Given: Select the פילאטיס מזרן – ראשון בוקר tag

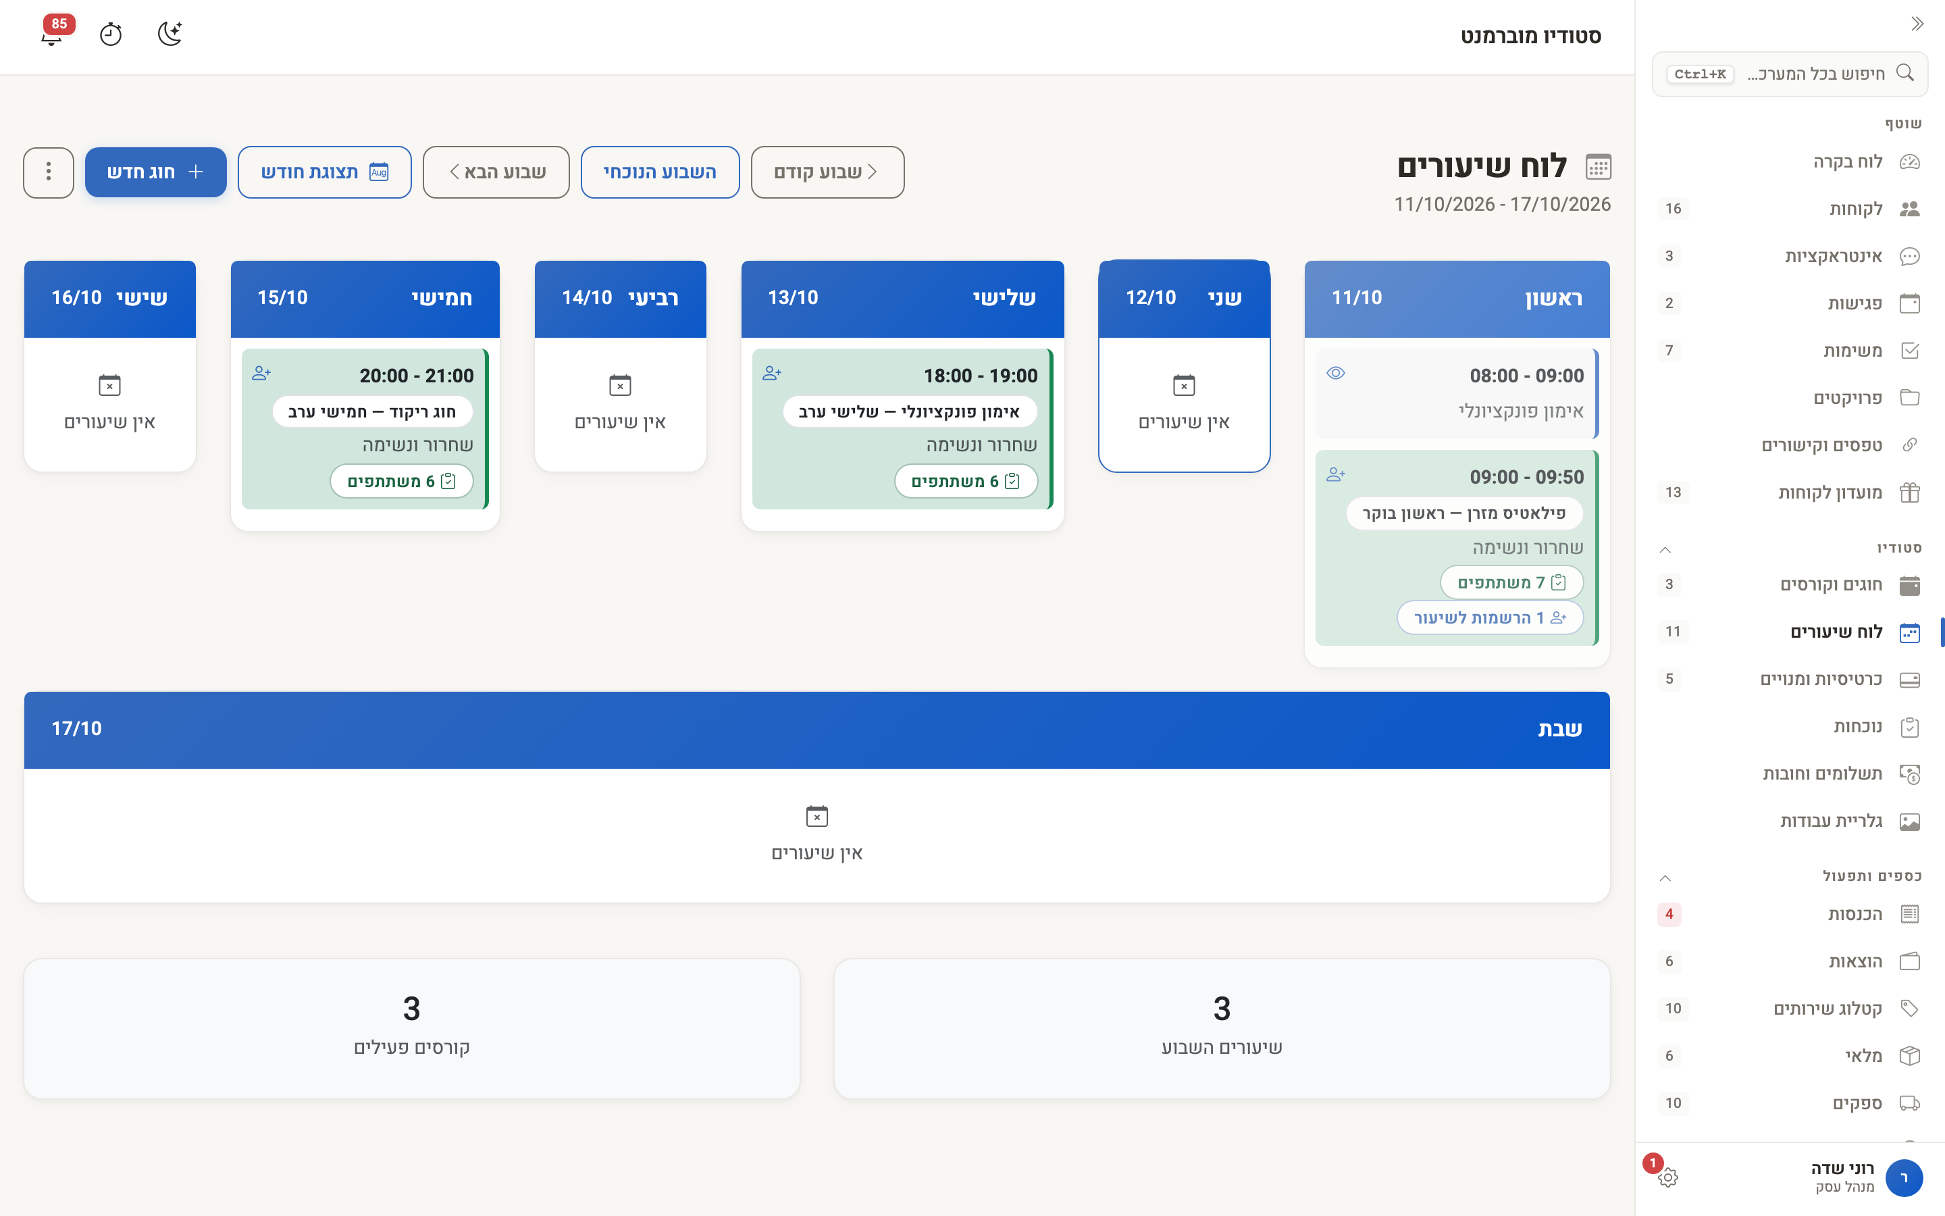Looking at the screenshot, I should tap(1464, 513).
